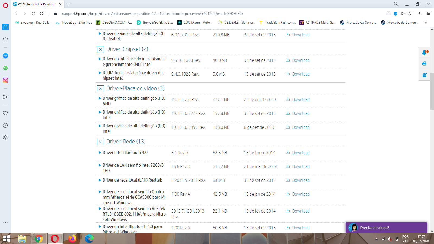Viewport: 434px width, 244px height.
Task: Open Microsoft Edge from taskbar
Action: point(89,239)
